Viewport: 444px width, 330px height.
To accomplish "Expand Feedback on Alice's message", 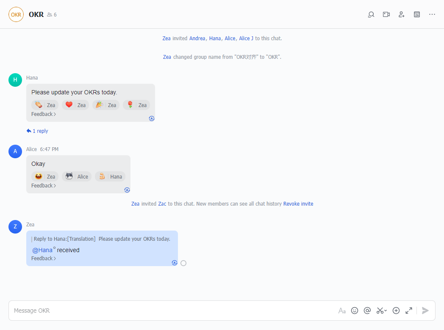I will pos(43,185).
